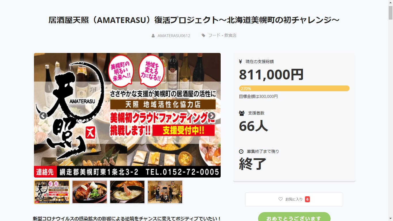393x221 pixels.
Task: Open the フード・飲食店 category link
Action: (222, 35)
